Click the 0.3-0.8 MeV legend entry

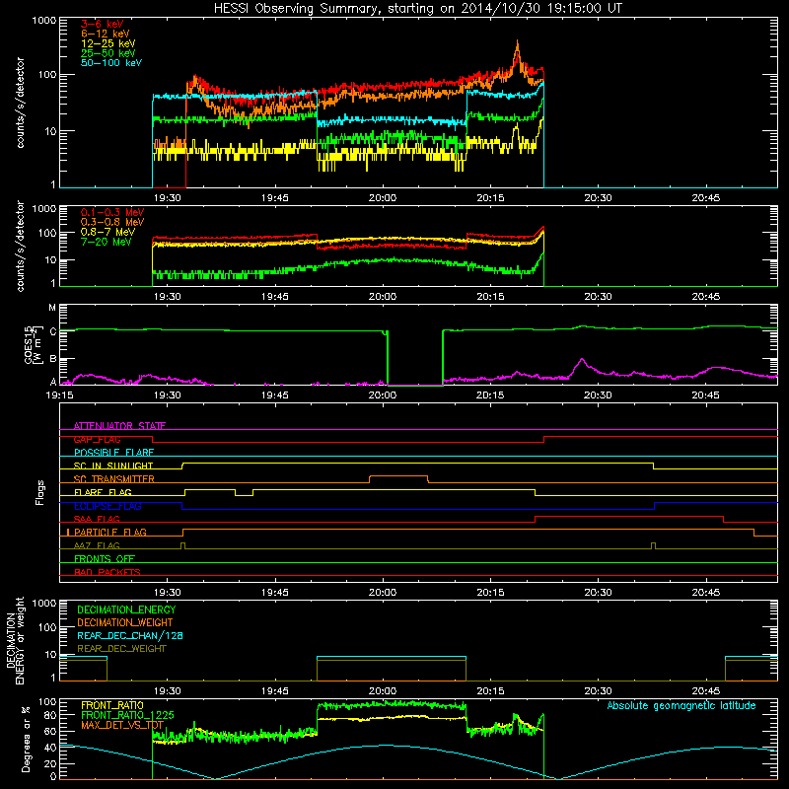coord(112,222)
